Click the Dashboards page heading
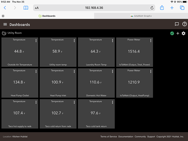 pyautogui.click(x=20, y=25)
